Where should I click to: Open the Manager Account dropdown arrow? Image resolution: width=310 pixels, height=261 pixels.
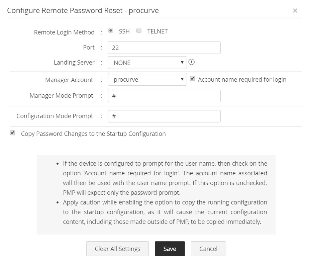point(183,79)
